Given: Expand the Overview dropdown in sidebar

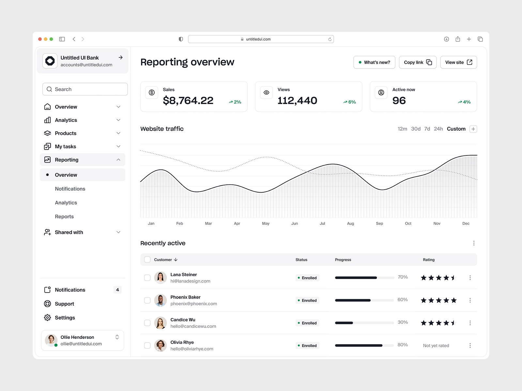Looking at the screenshot, I should [x=118, y=107].
